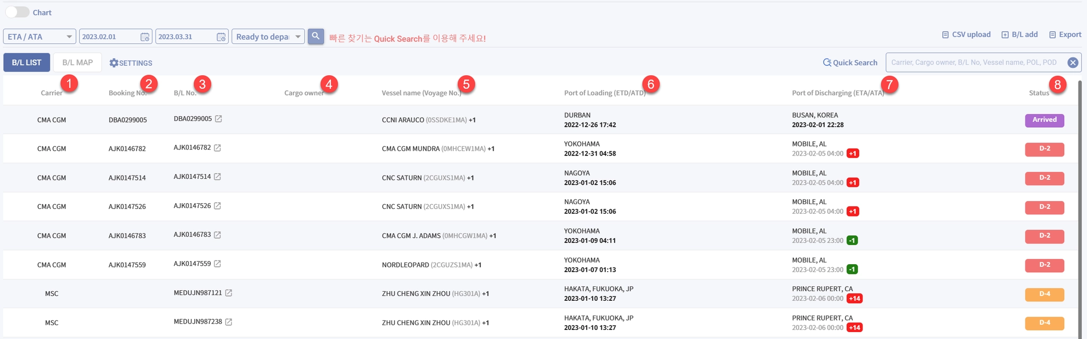Expand the Ready to depart status dropdown
The height and width of the screenshot is (339, 1087).
[298, 37]
